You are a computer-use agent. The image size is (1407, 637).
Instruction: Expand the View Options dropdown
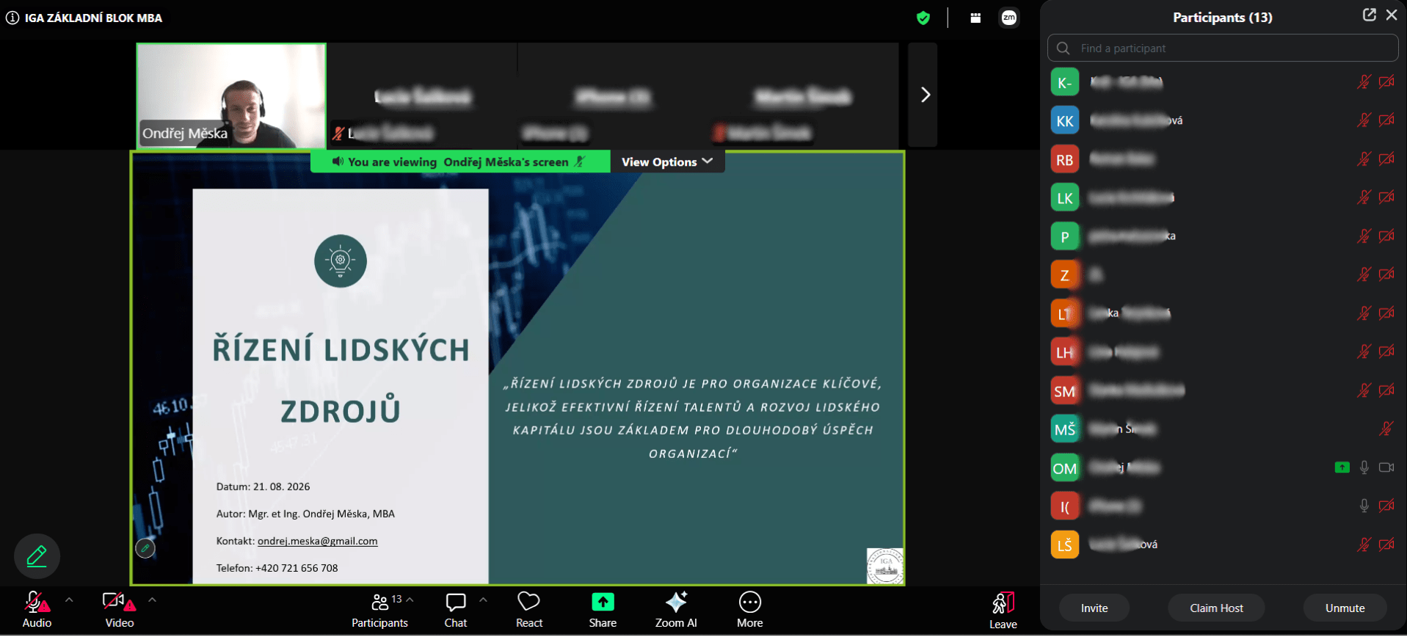pyautogui.click(x=667, y=161)
